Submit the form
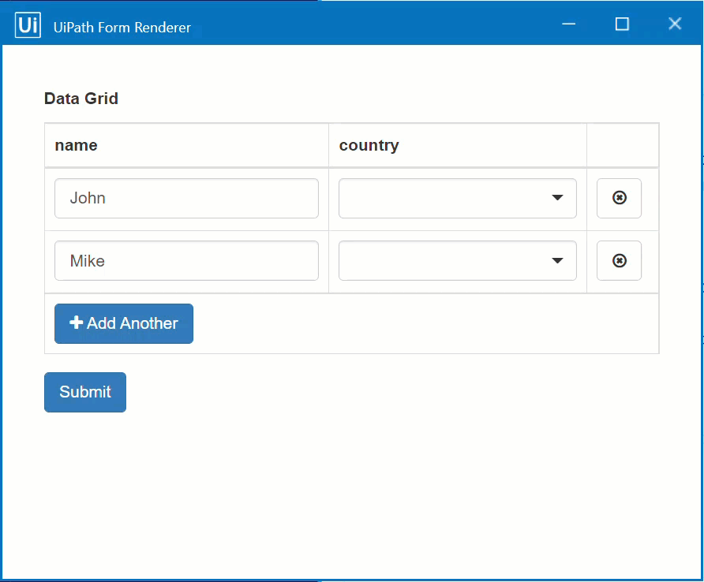Screen dimensions: 704x582 [x=85, y=392]
